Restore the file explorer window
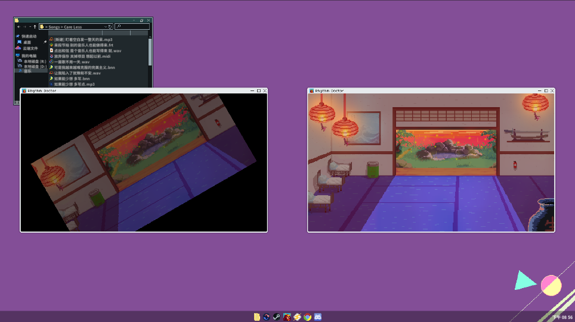The image size is (575, 322). point(141,20)
